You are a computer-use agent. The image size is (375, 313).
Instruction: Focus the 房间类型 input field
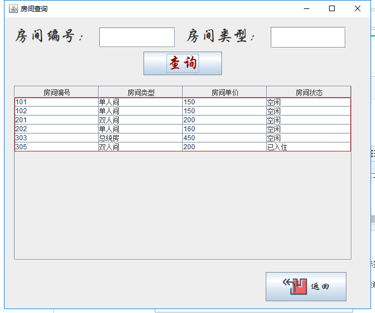pos(308,38)
